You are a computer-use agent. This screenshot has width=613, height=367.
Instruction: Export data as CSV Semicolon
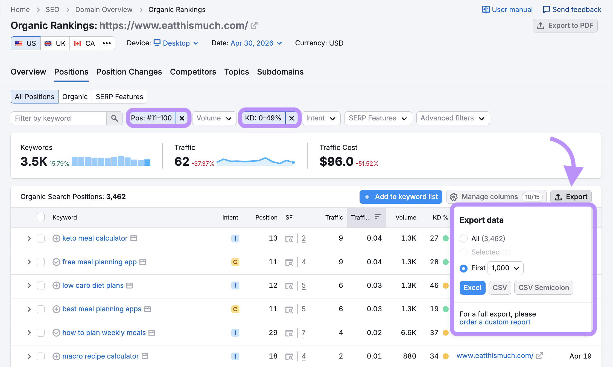point(544,288)
